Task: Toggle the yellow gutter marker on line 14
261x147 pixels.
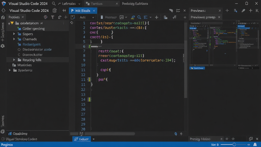Action: (89, 100)
